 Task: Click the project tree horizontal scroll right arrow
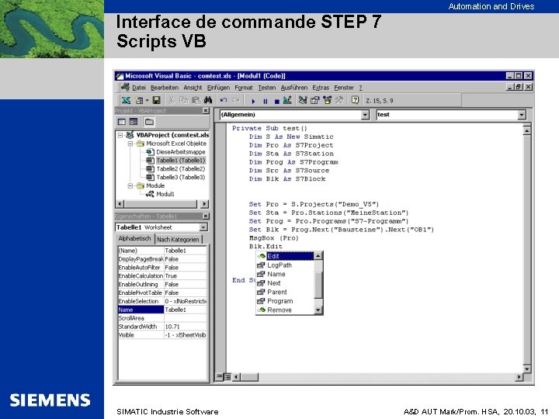coord(204,204)
